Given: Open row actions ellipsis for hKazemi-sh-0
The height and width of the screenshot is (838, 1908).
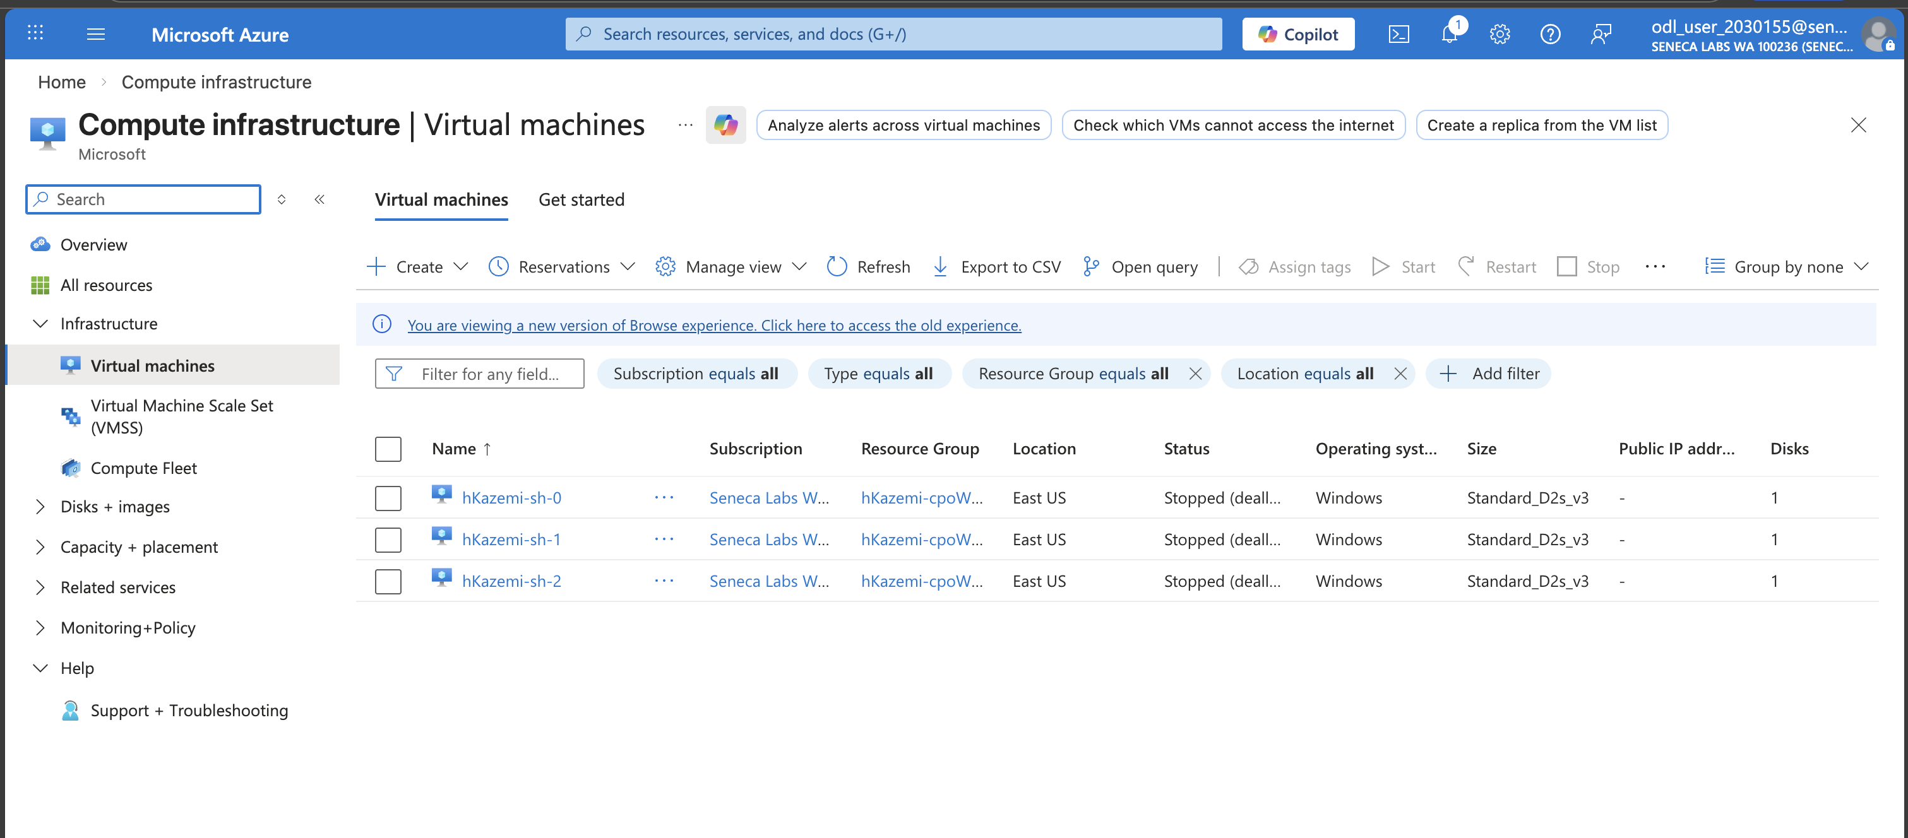Looking at the screenshot, I should [664, 497].
